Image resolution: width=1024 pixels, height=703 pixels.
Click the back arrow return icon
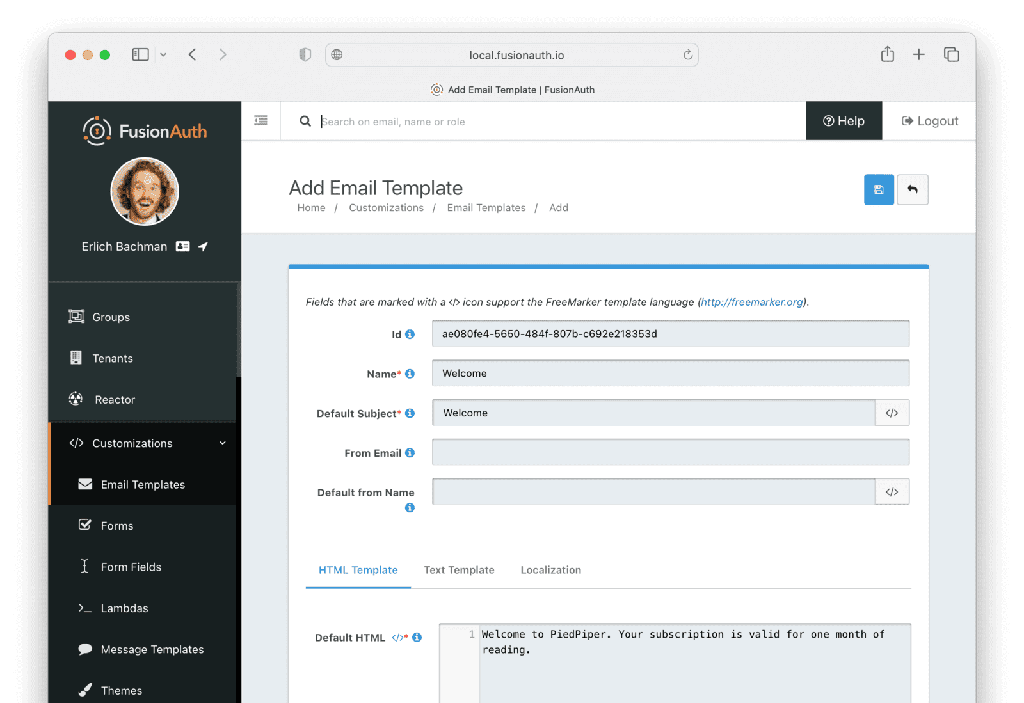click(912, 190)
